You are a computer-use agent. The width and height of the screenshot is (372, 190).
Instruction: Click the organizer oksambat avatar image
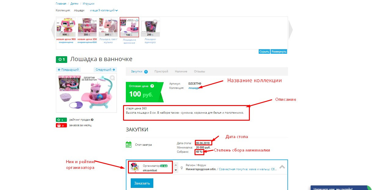tap(133, 167)
